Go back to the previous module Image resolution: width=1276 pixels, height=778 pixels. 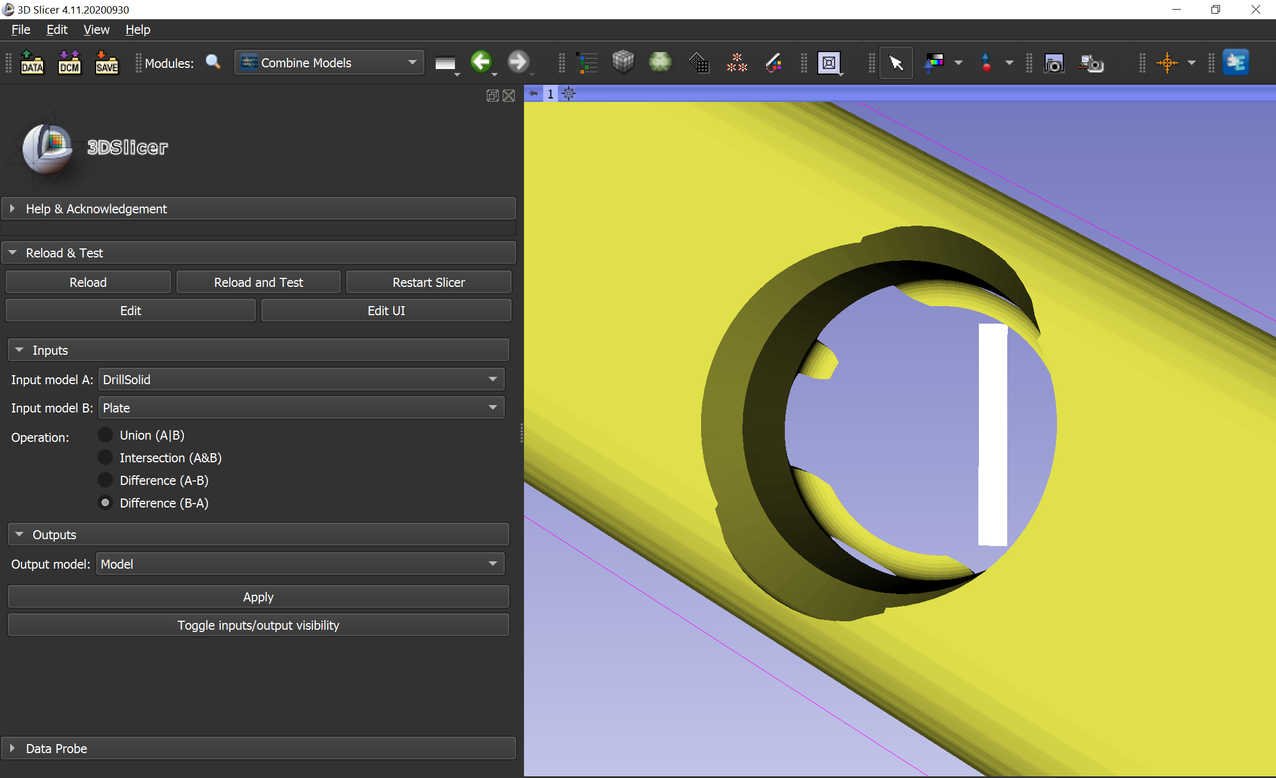(480, 63)
